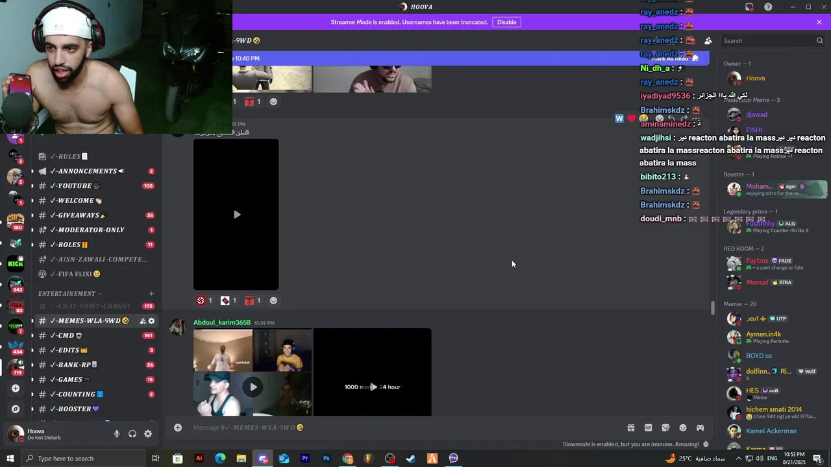Click plus attach button left of message box
Screen dimensions: 831x467
coord(178,427)
